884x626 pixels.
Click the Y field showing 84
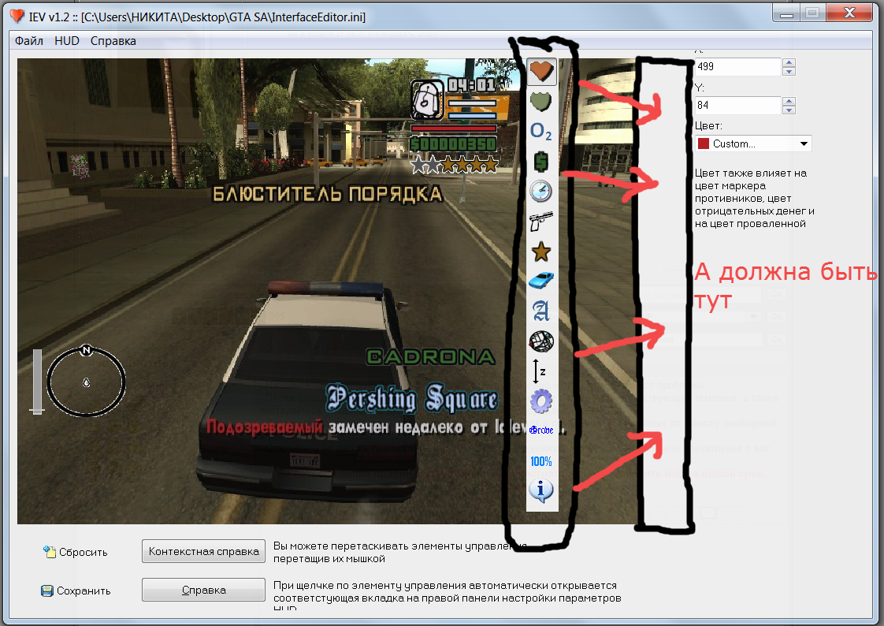click(x=738, y=105)
